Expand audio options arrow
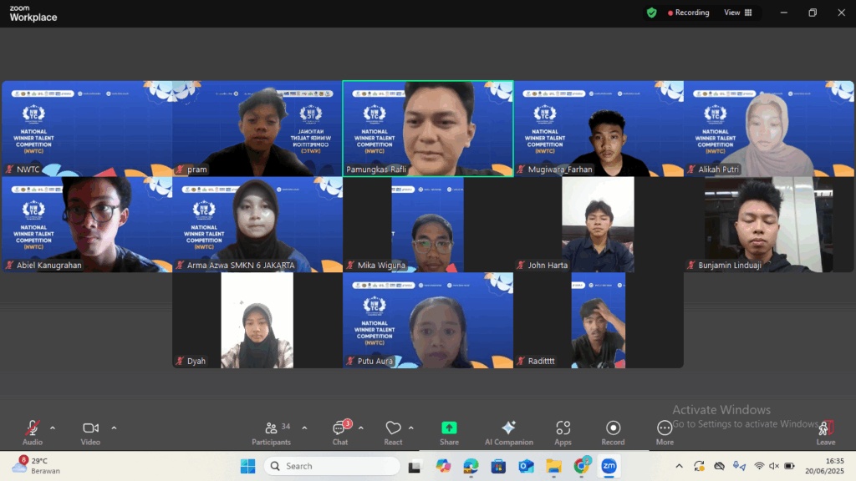 53,428
